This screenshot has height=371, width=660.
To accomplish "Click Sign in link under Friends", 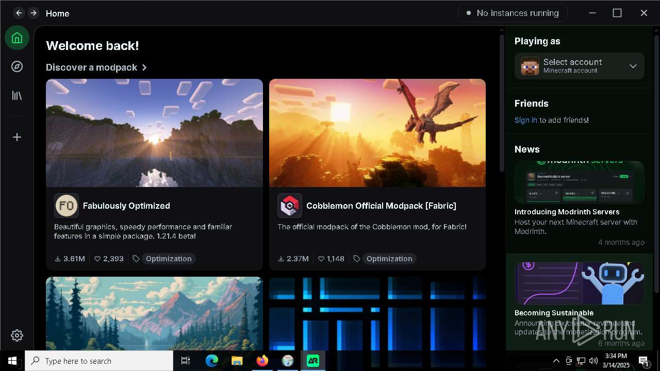I will [x=525, y=120].
